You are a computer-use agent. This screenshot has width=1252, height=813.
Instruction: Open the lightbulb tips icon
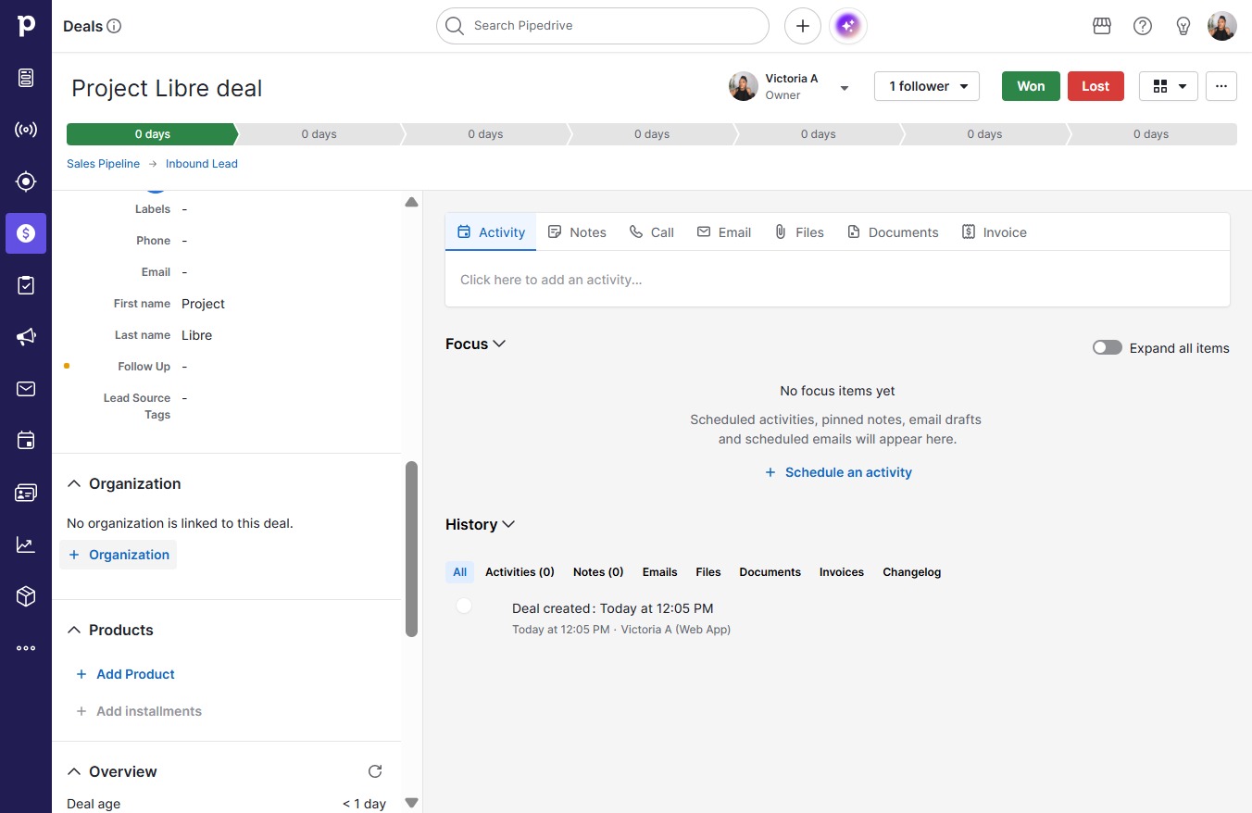coord(1183,26)
